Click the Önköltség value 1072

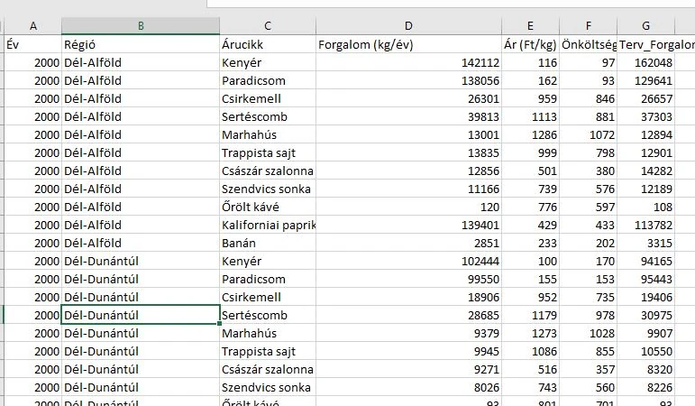(588, 135)
